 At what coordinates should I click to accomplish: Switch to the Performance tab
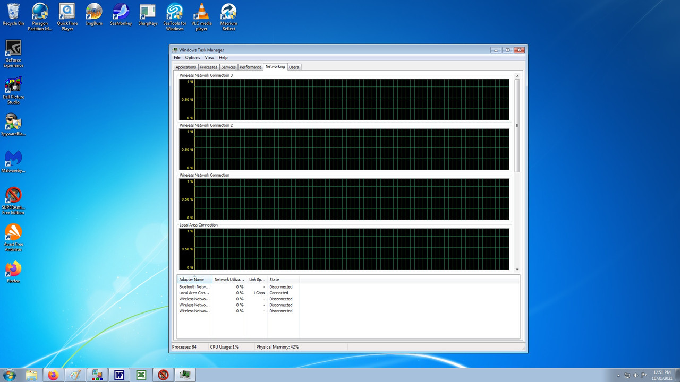(x=250, y=67)
